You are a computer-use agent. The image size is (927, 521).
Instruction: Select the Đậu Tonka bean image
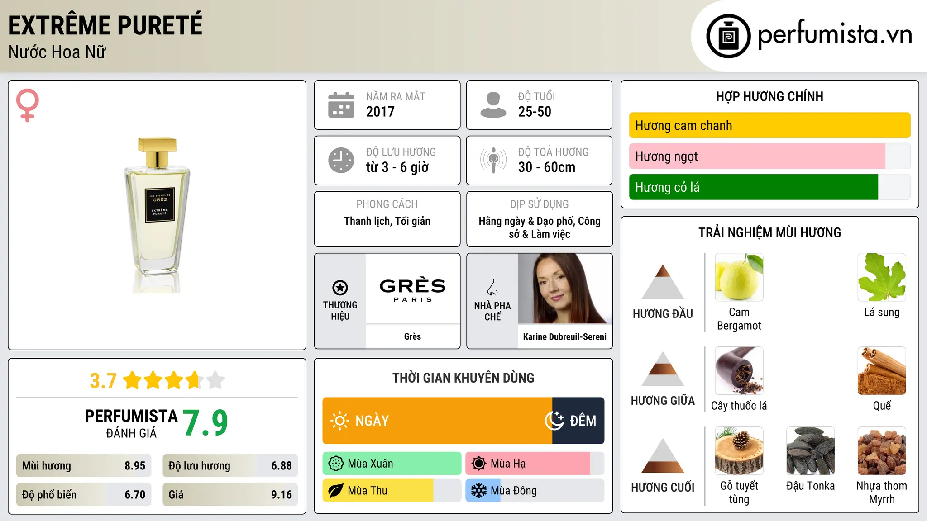pos(810,451)
